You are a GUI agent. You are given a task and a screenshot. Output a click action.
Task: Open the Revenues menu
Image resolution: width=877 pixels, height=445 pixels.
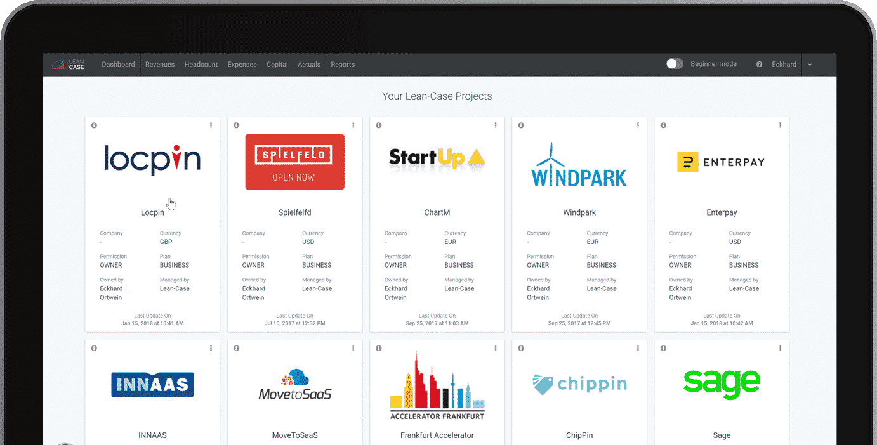[x=160, y=65]
